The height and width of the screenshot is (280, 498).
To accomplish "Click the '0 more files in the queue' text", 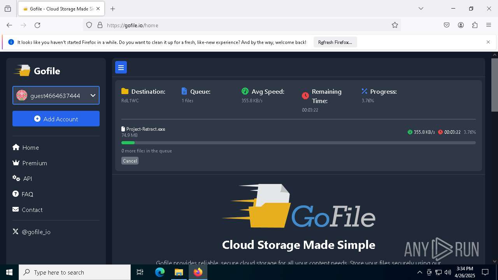I will 147,151.
